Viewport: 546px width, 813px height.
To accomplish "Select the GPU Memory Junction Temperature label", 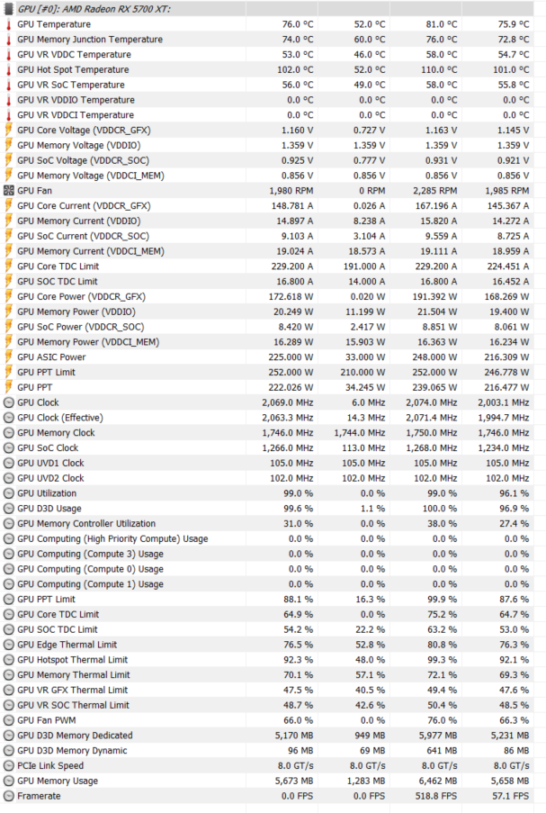I will pos(90,40).
